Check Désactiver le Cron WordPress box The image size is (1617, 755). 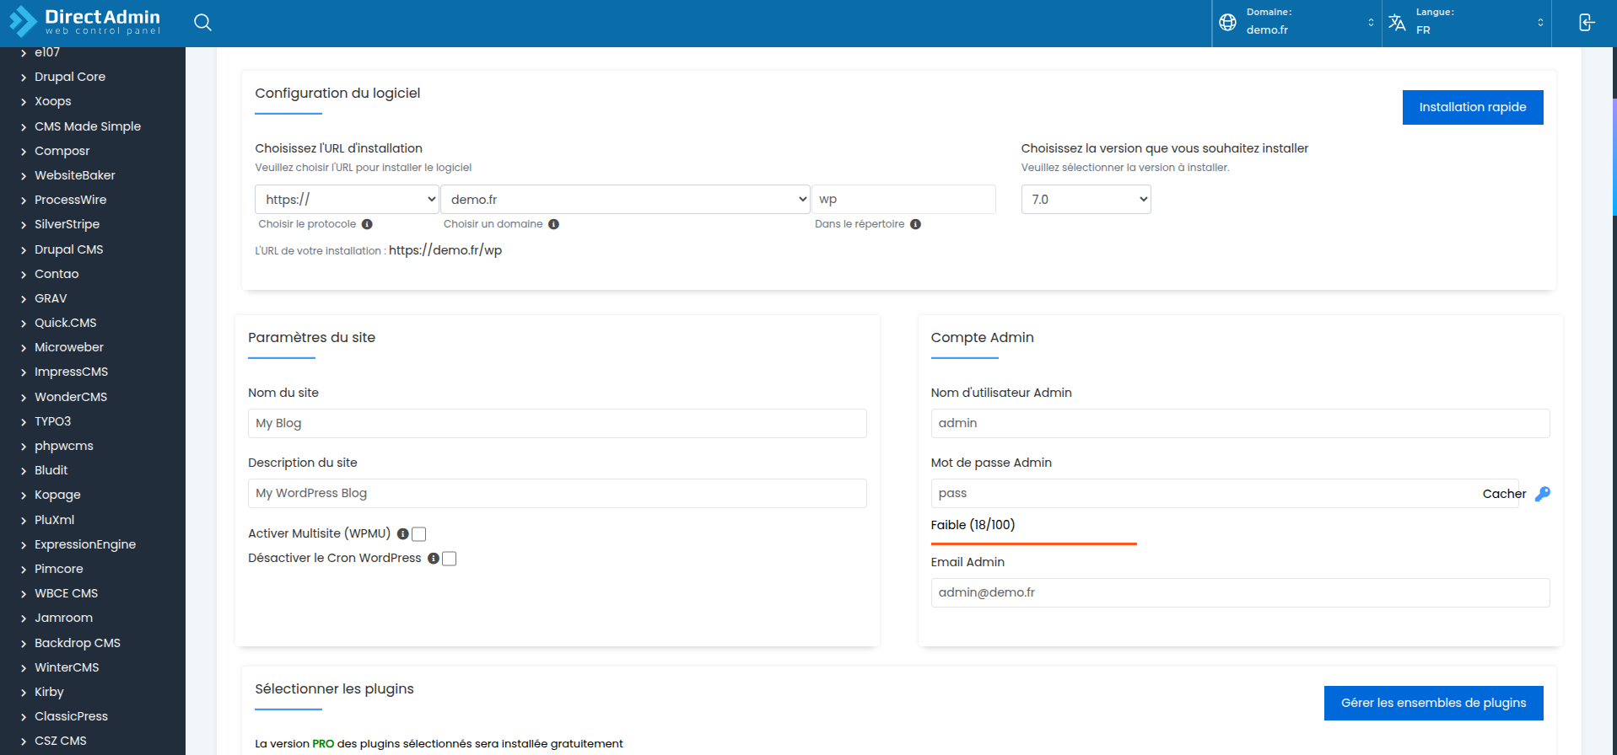pyautogui.click(x=449, y=559)
